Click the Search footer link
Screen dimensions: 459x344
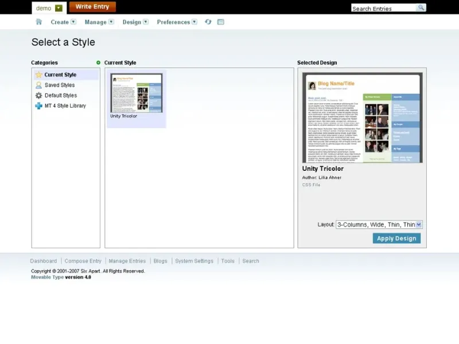click(251, 261)
